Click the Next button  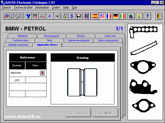(x=105, y=113)
